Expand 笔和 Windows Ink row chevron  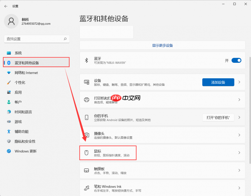(239, 188)
